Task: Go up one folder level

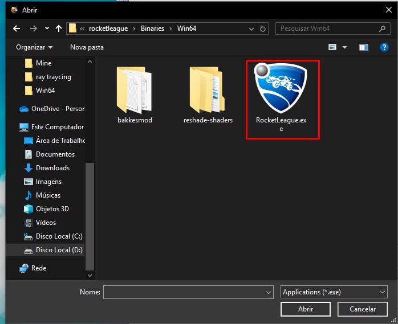Action: tap(59, 28)
